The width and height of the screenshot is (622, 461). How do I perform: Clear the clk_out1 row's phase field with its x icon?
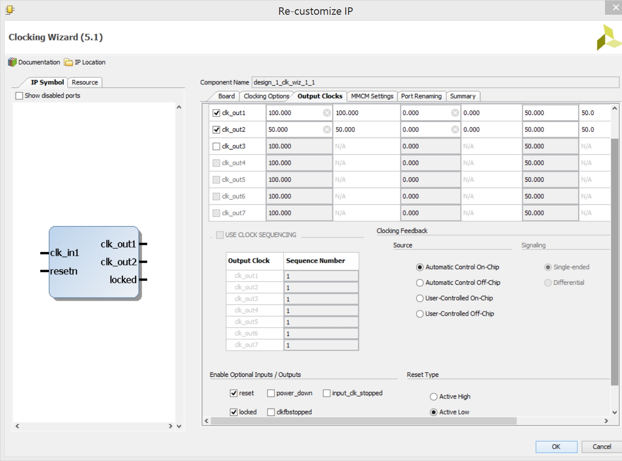(x=455, y=113)
